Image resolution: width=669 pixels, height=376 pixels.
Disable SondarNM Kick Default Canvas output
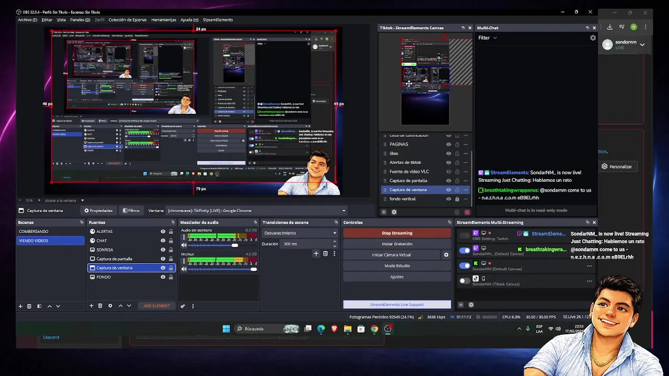tap(464, 266)
